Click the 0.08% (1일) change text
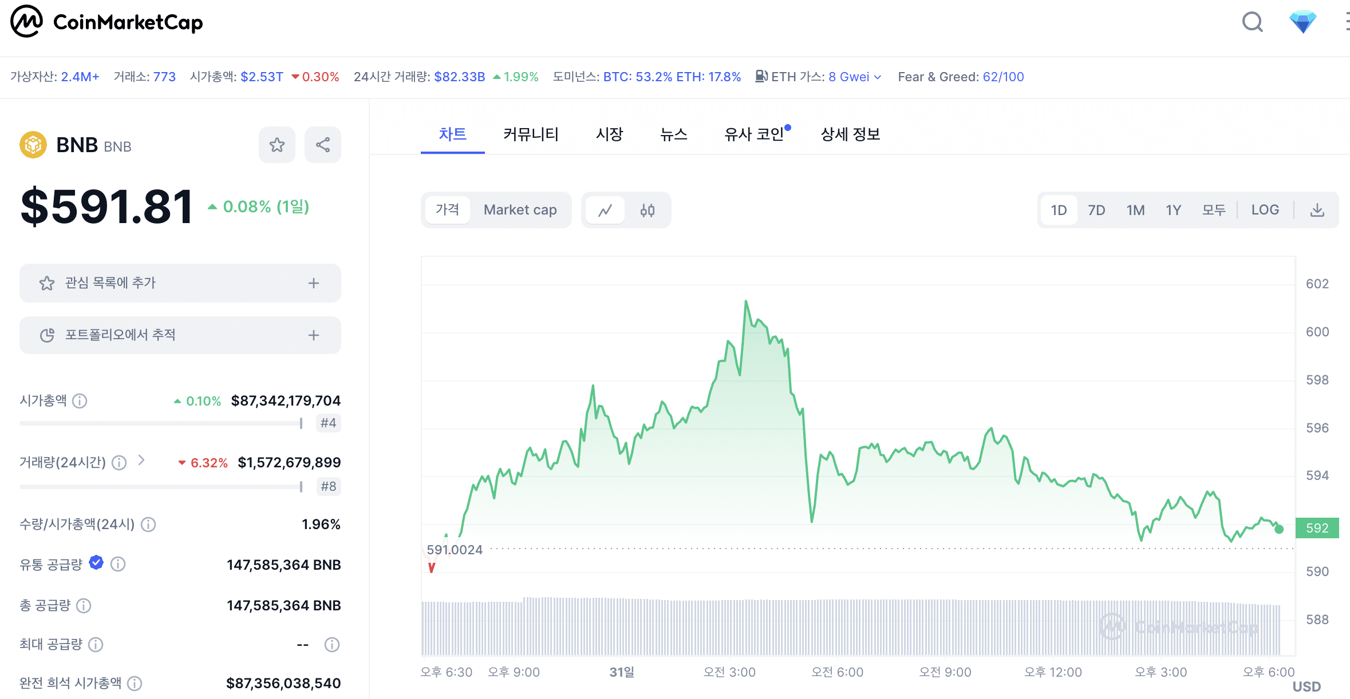Viewport: 1350px width, 699px height. pyautogui.click(x=266, y=206)
